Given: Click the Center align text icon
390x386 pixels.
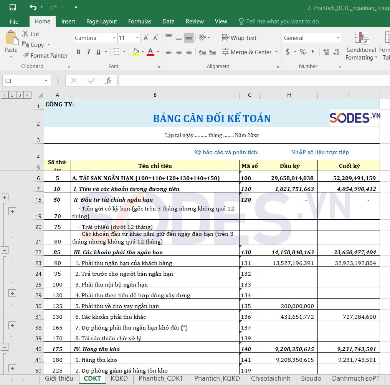Looking at the screenshot, I should pyautogui.click(x=179, y=52).
